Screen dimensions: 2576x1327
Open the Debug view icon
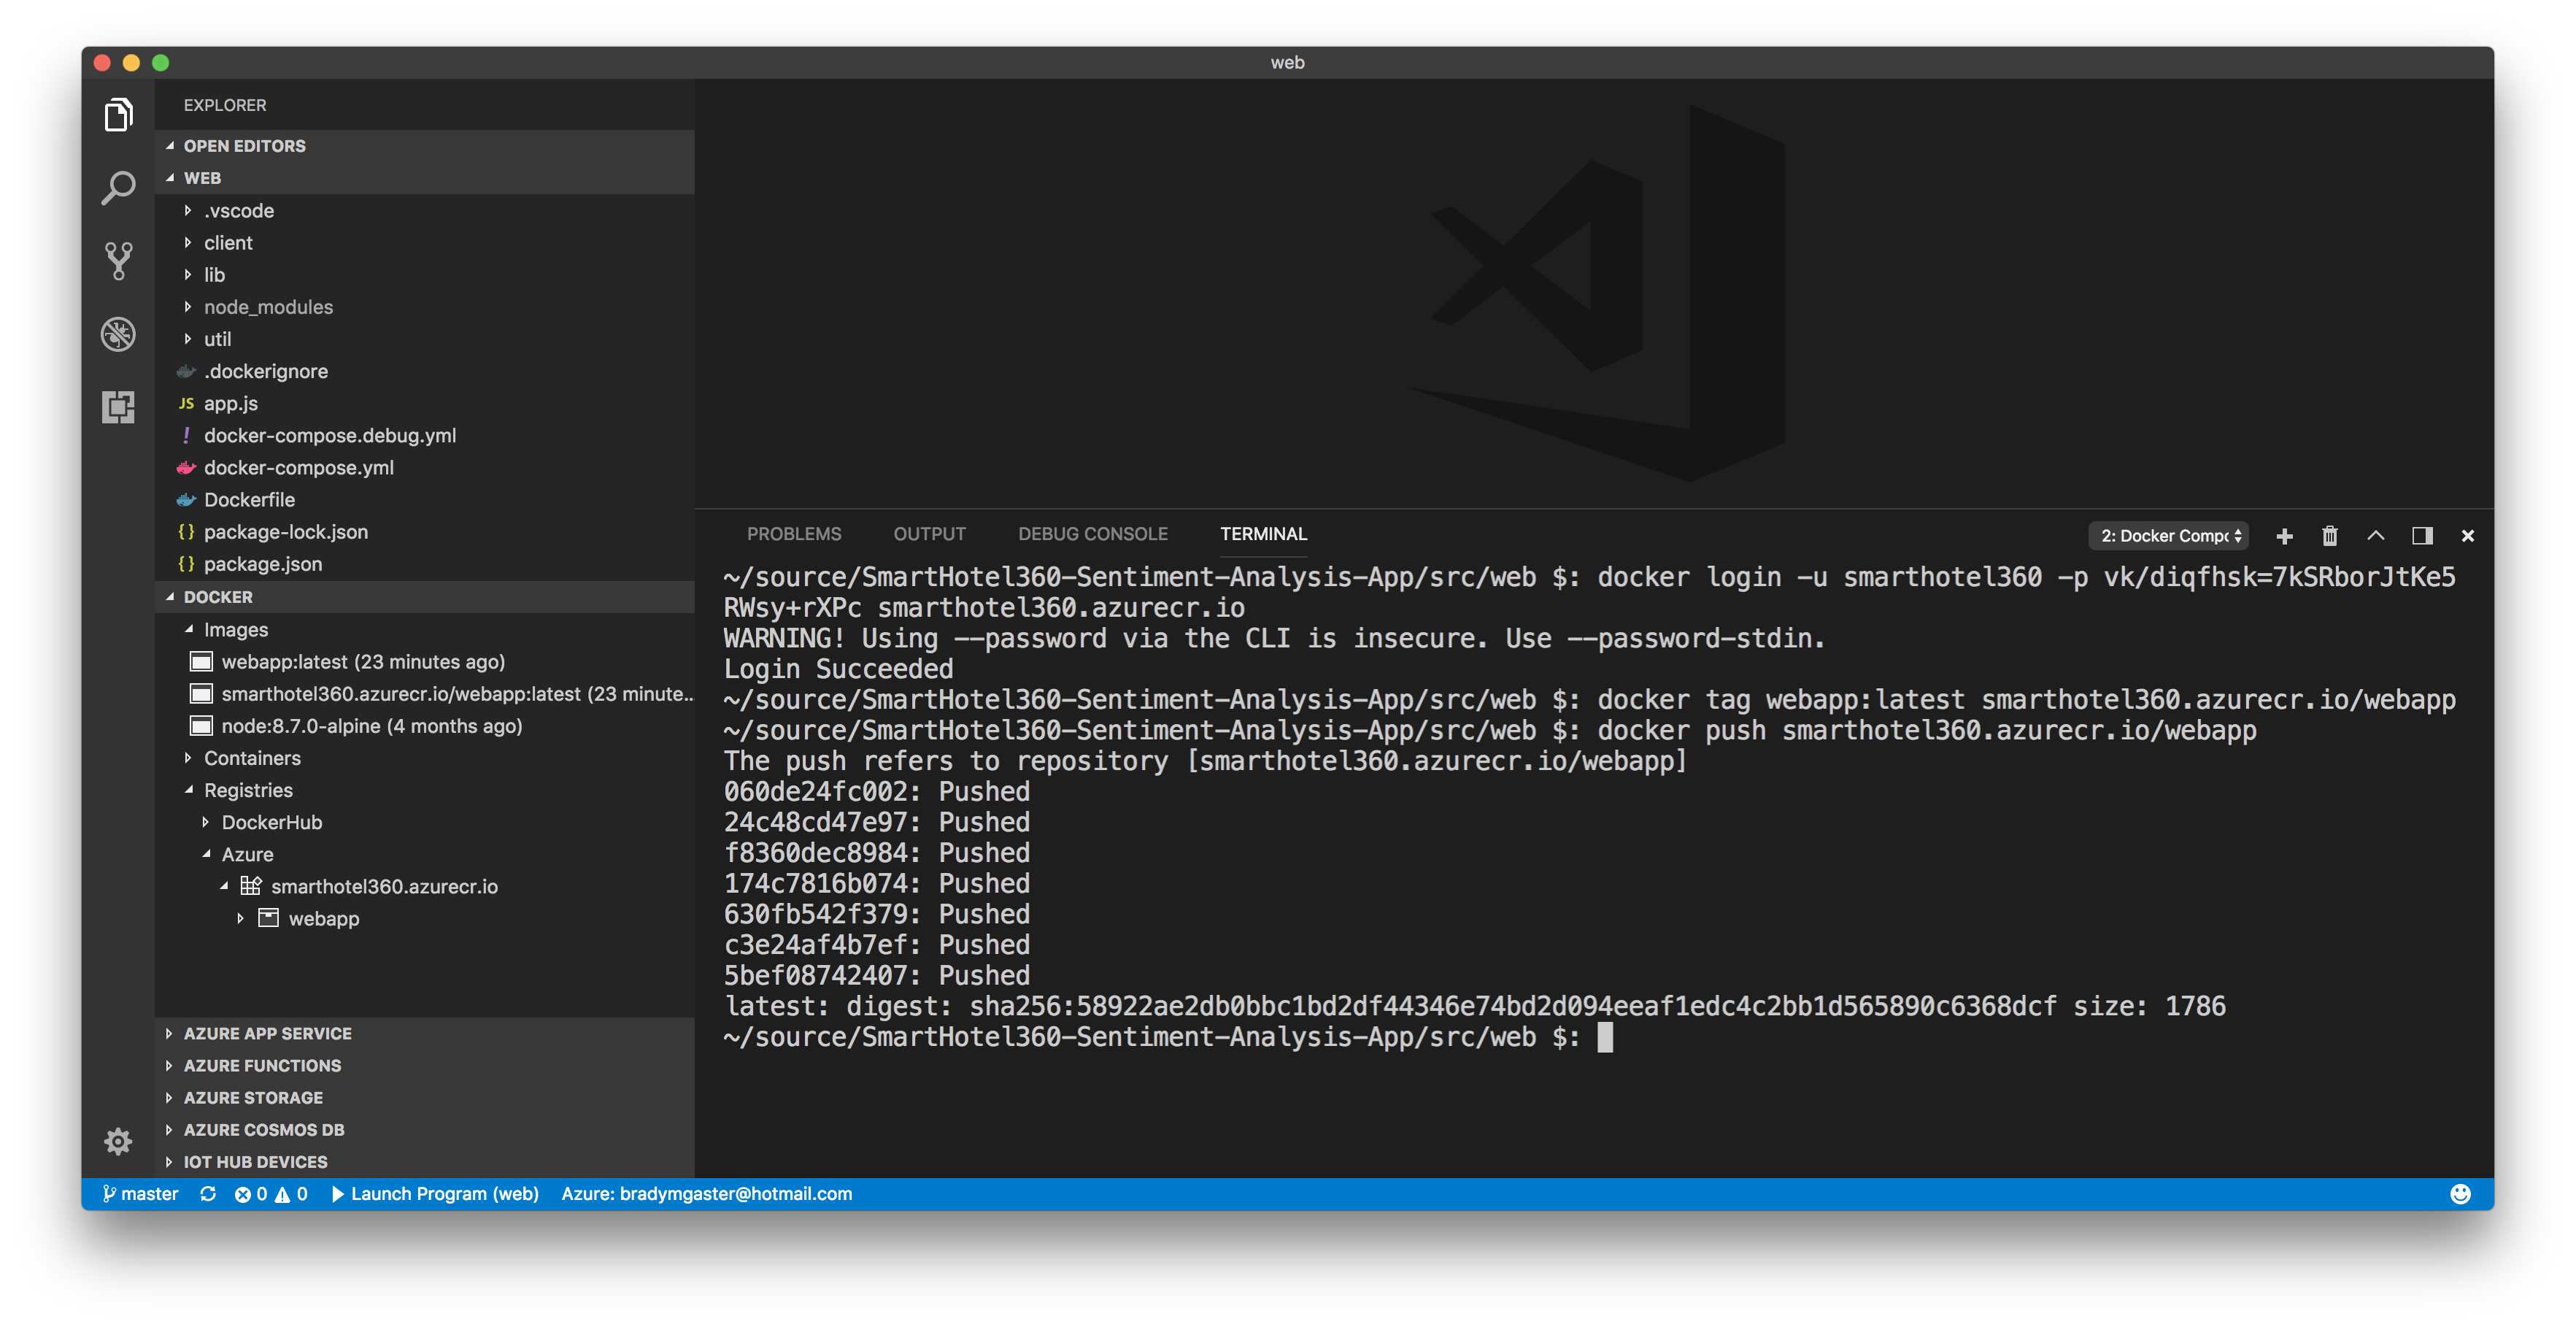tap(118, 334)
